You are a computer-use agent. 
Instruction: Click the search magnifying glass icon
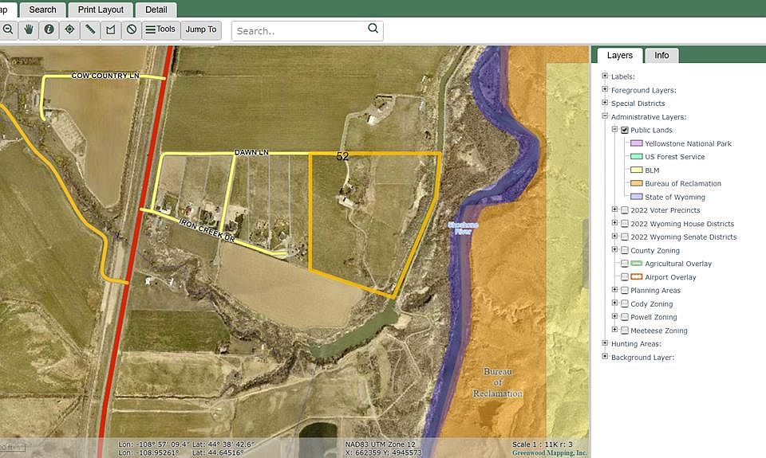pos(373,29)
